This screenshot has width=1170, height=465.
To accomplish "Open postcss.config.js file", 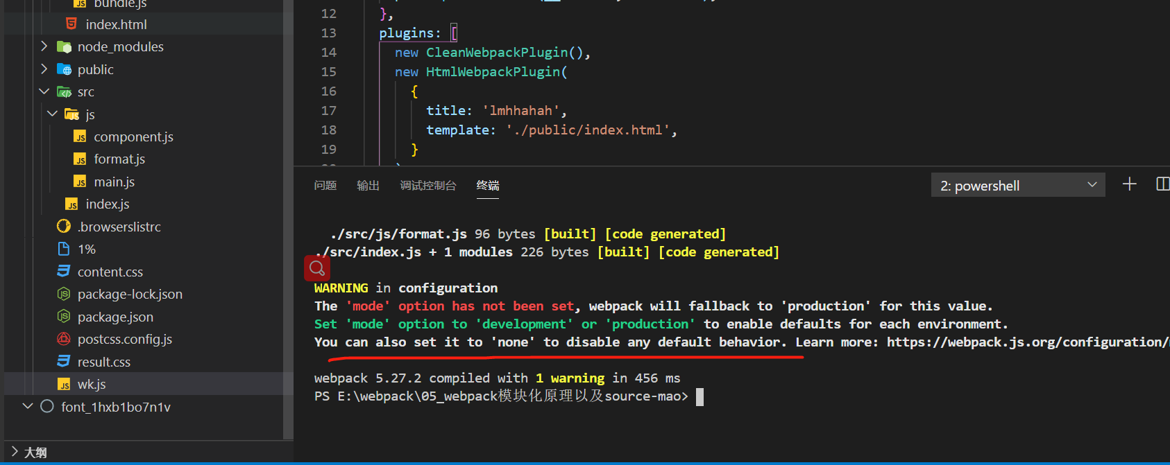I will coord(125,339).
